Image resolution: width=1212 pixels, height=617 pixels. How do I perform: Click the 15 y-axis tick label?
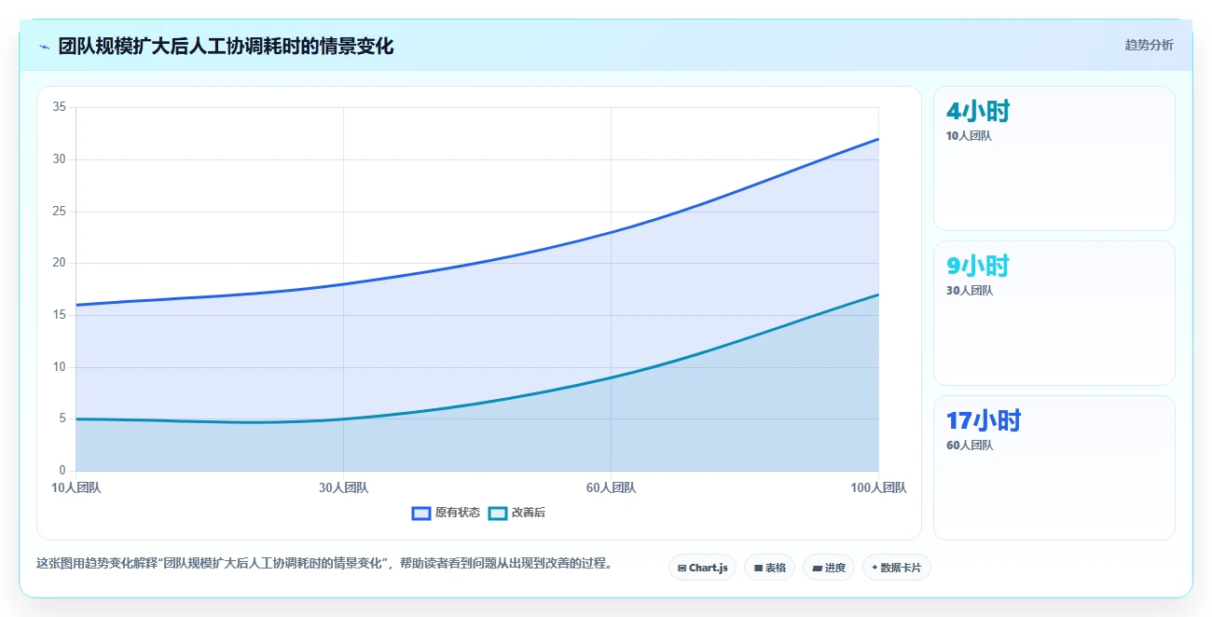click(59, 315)
